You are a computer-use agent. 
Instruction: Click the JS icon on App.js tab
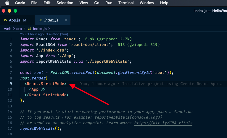click(x=5, y=20)
